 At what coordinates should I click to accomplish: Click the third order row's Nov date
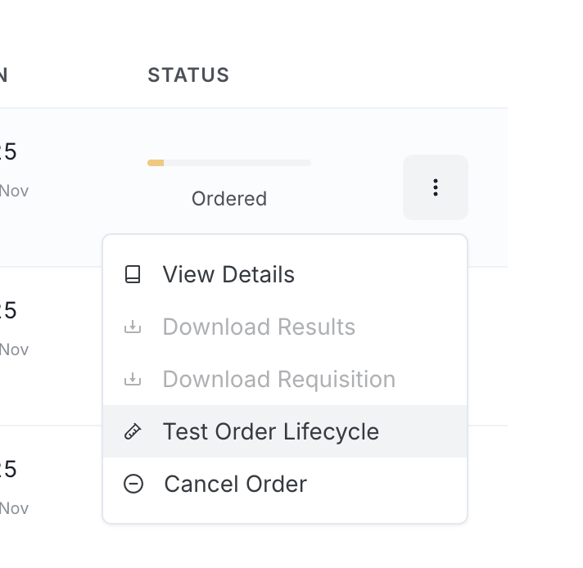click(14, 508)
